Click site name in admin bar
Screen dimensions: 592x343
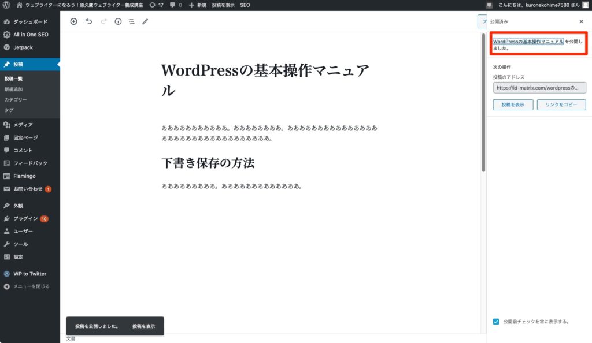pyautogui.click(x=84, y=5)
